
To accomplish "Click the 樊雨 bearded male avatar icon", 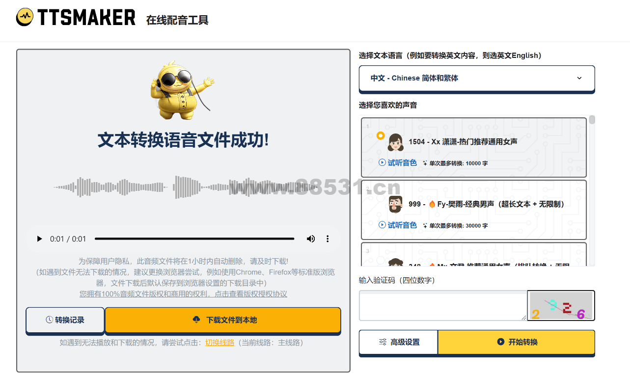I will click(x=395, y=204).
